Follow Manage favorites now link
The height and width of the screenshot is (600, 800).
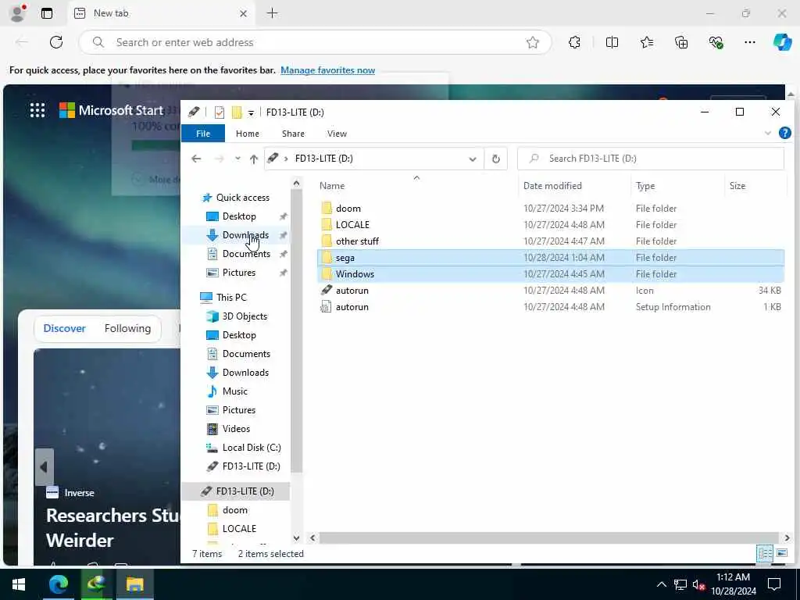pyautogui.click(x=327, y=70)
